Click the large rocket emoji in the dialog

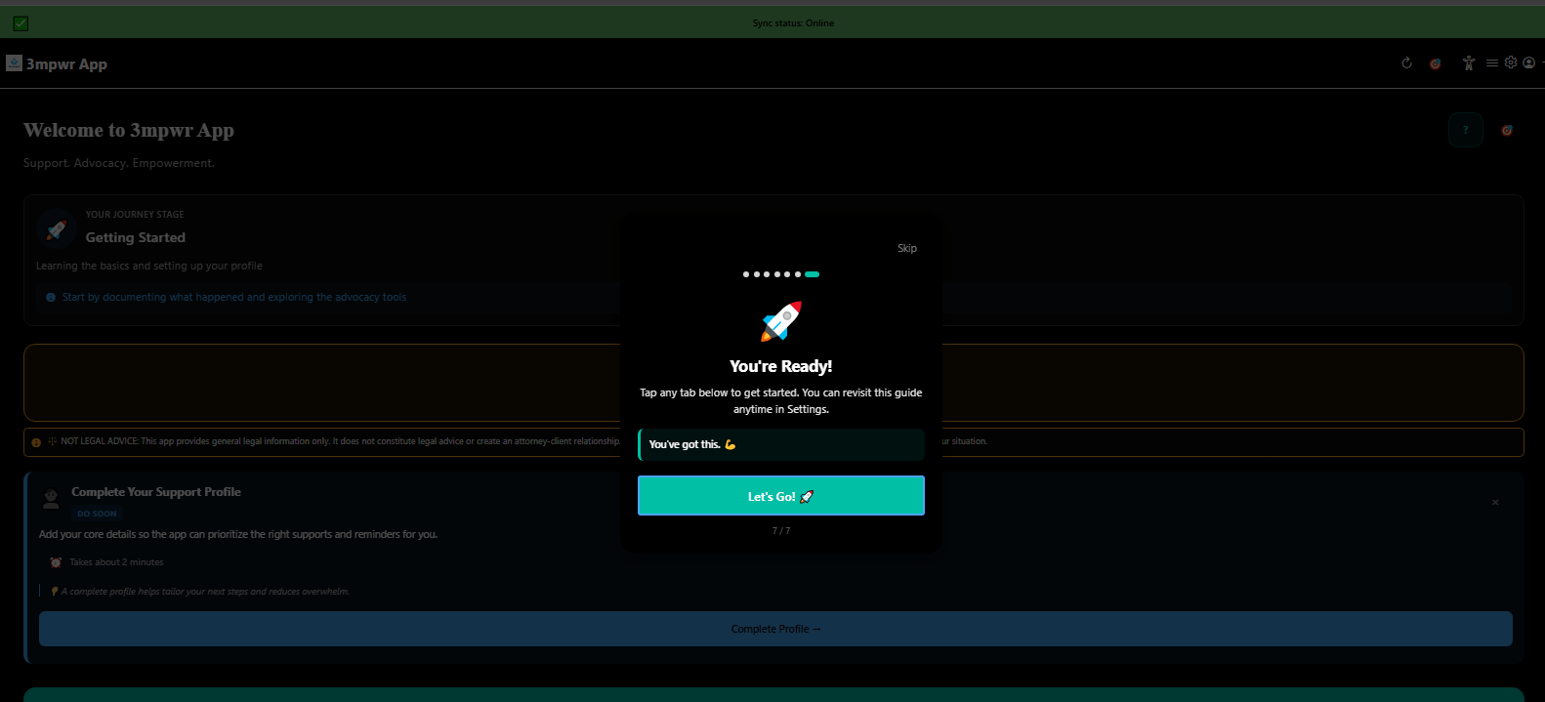click(x=781, y=321)
